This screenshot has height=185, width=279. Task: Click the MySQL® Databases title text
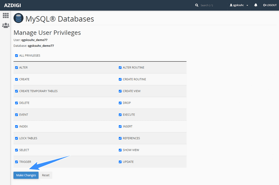[x=60, y=19]
